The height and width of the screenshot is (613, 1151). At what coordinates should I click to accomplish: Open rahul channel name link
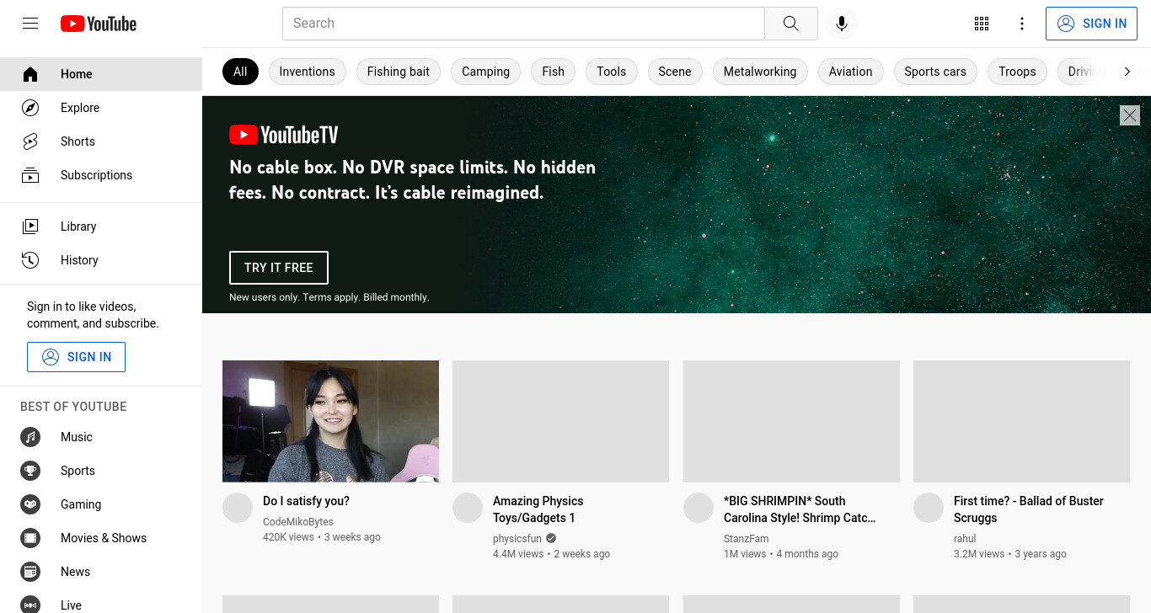click(x=965, y=539)
